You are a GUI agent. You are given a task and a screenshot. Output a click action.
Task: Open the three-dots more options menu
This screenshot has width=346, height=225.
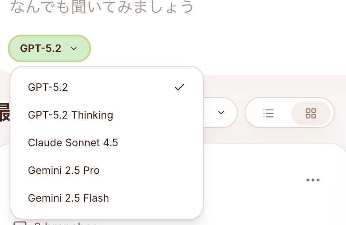pyautogui.click(x=313, y=180)
